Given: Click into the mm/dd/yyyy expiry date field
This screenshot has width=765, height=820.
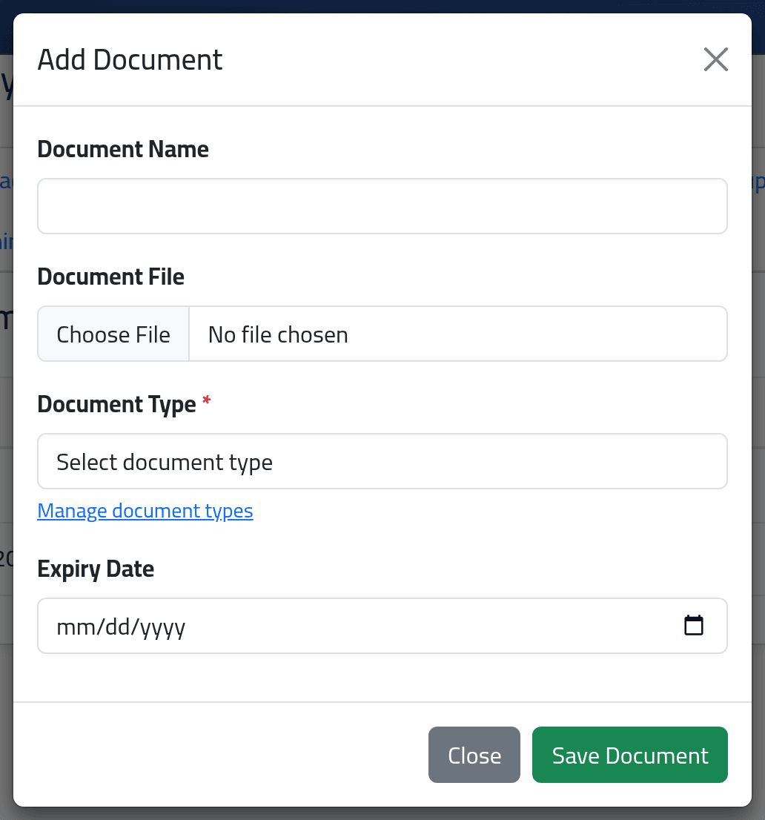Looking at the screenshot, I should pos(382,626).
